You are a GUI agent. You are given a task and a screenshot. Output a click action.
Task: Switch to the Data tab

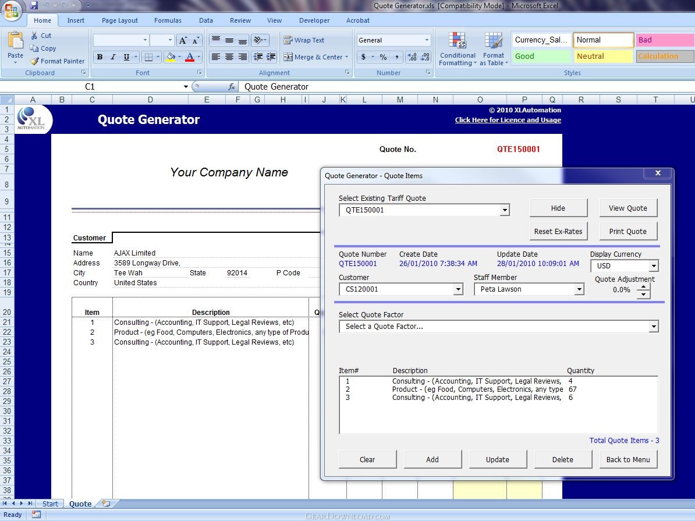205,20
